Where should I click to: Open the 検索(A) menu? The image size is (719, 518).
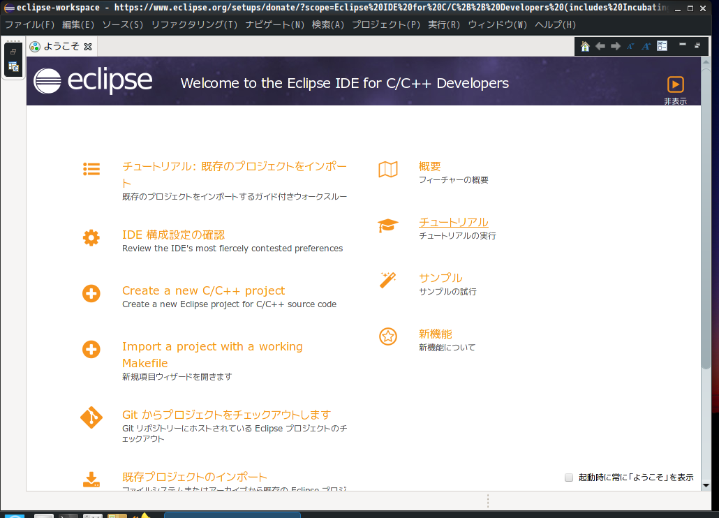coord(328,24)
